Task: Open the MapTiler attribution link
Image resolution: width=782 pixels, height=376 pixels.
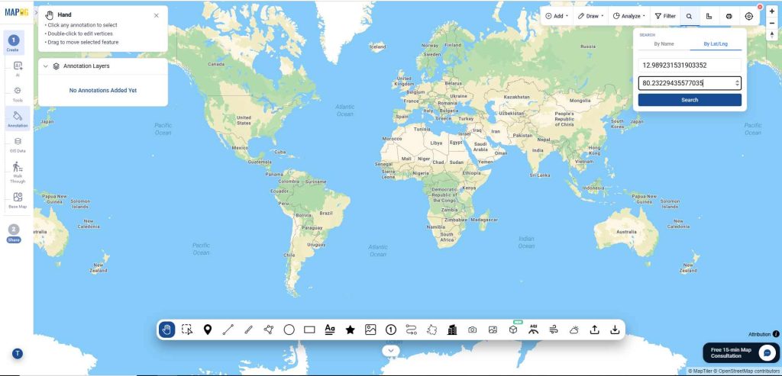Action: point(700,371)
